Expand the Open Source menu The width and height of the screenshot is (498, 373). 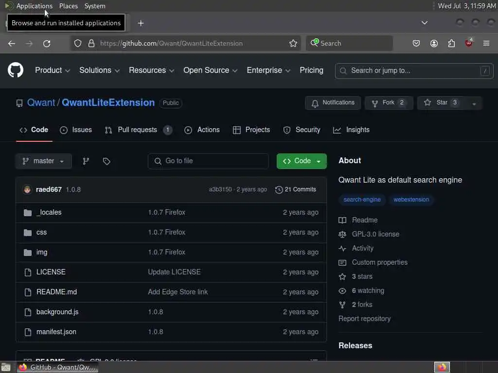pyautogui.click(x=210, y=70)
